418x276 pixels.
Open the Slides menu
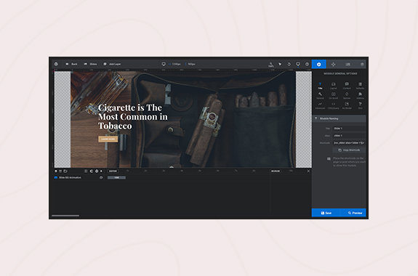coord(90,64)
